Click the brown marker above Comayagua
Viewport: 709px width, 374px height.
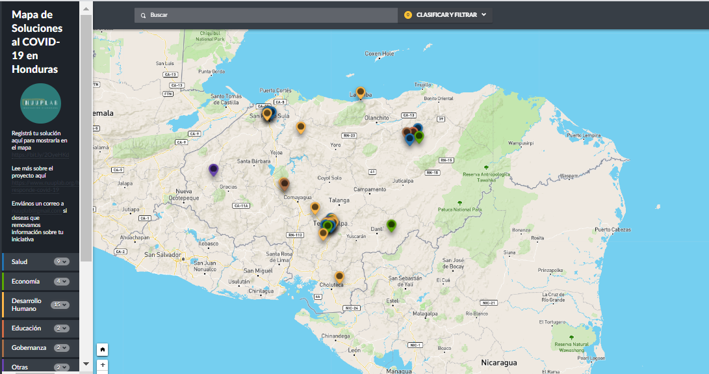tap(284, 184)
